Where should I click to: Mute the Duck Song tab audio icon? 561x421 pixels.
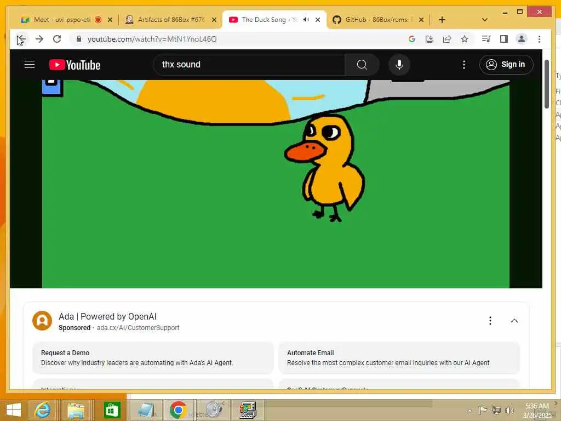tap(306, 20)
